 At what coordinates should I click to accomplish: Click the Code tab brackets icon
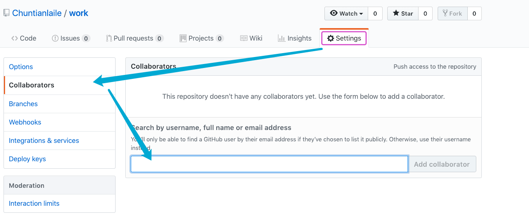14,38
